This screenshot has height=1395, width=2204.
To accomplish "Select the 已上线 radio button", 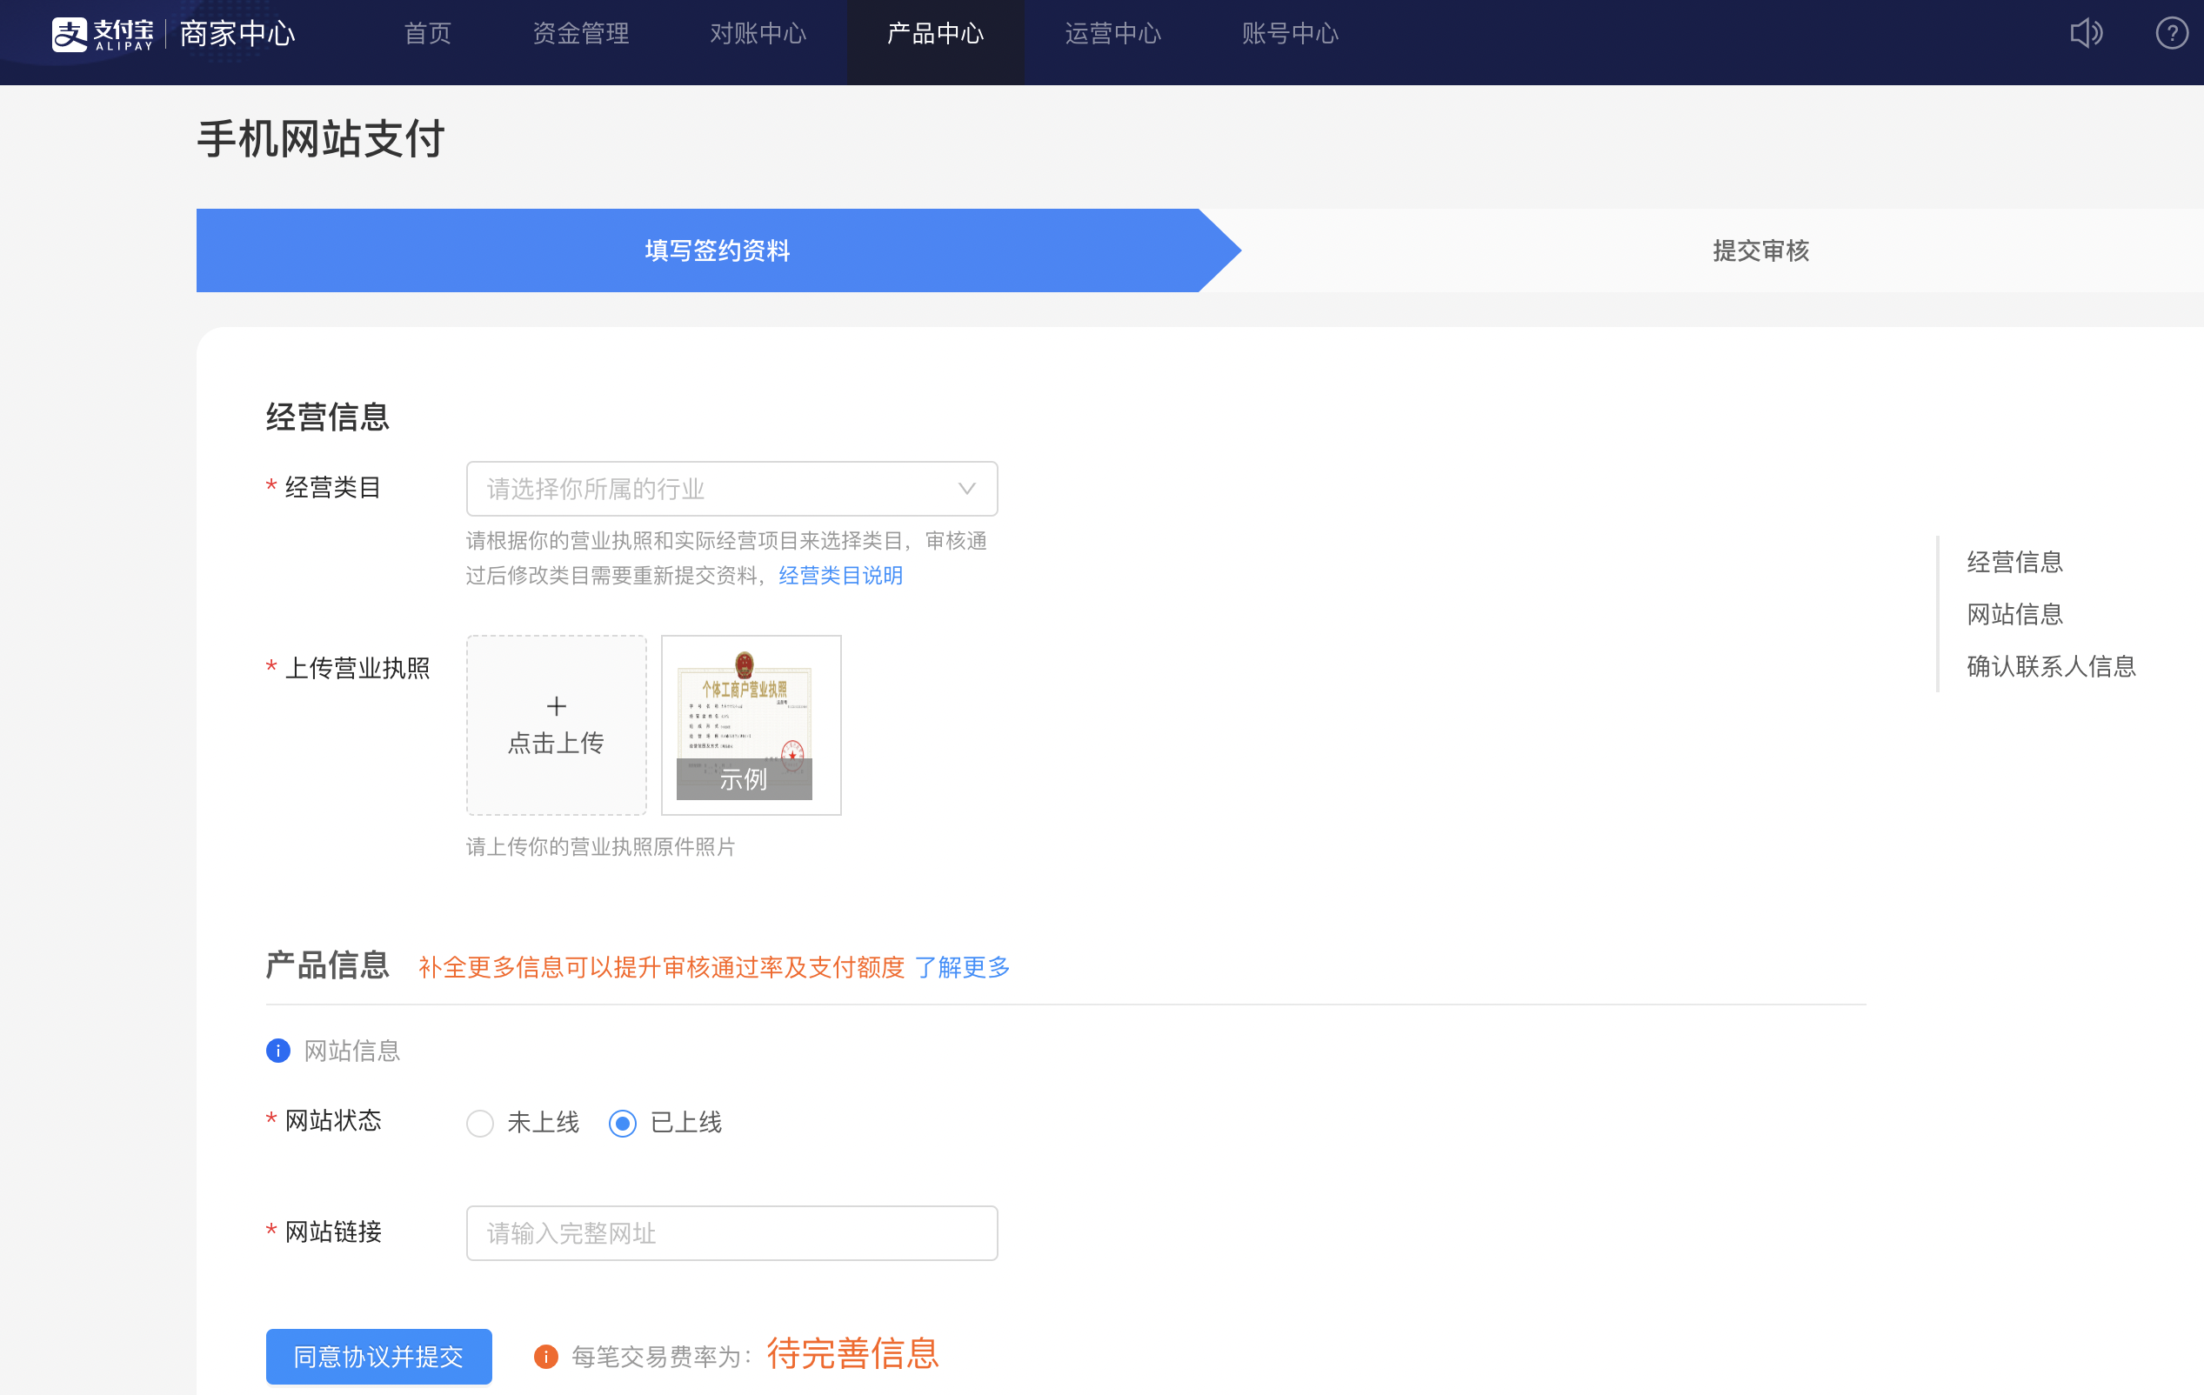I will tap(623, 1123).
